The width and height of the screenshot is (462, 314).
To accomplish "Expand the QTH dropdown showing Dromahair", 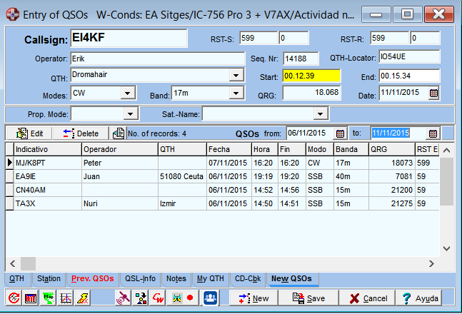I will (x=236, y=75).
